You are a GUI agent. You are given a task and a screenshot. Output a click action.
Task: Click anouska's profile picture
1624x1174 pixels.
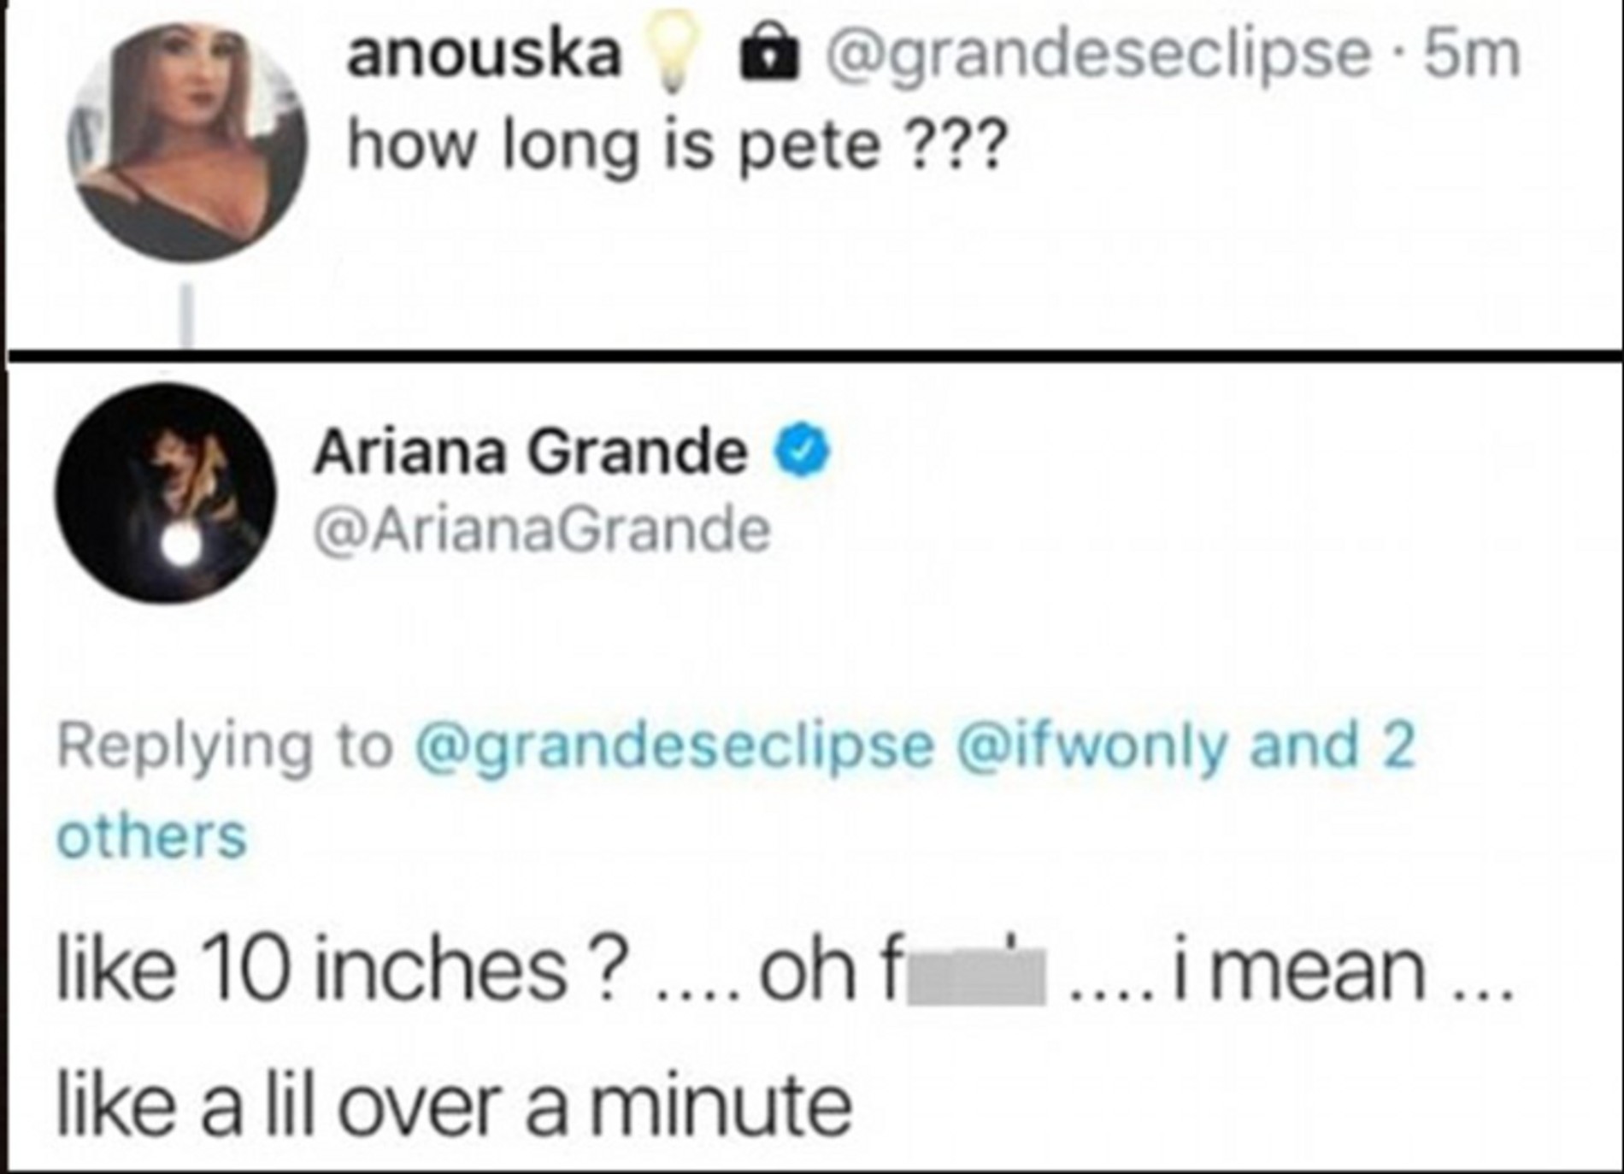tap(186, 142)
